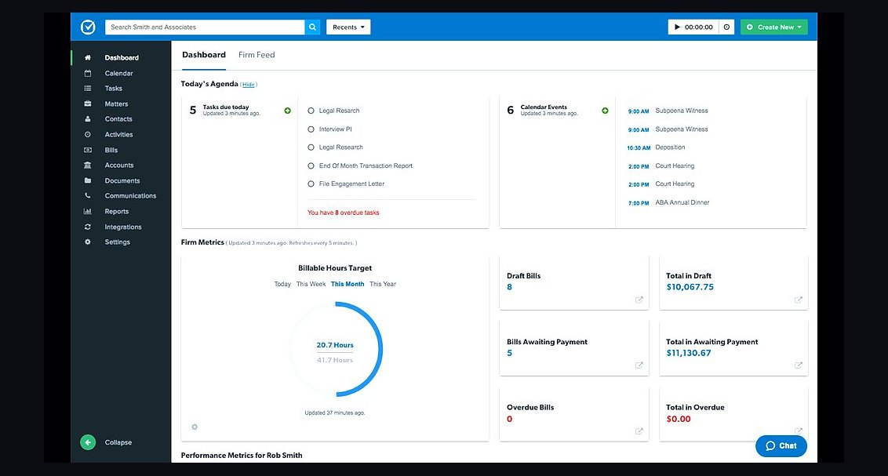Click the $11,130.67 awaiting payment total

688,353
